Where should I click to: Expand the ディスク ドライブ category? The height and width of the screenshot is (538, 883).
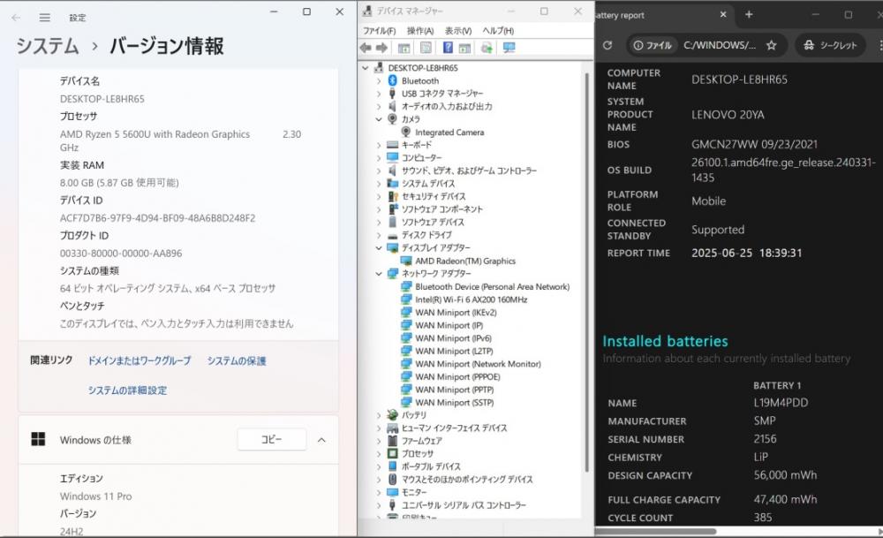pos(379,235)
